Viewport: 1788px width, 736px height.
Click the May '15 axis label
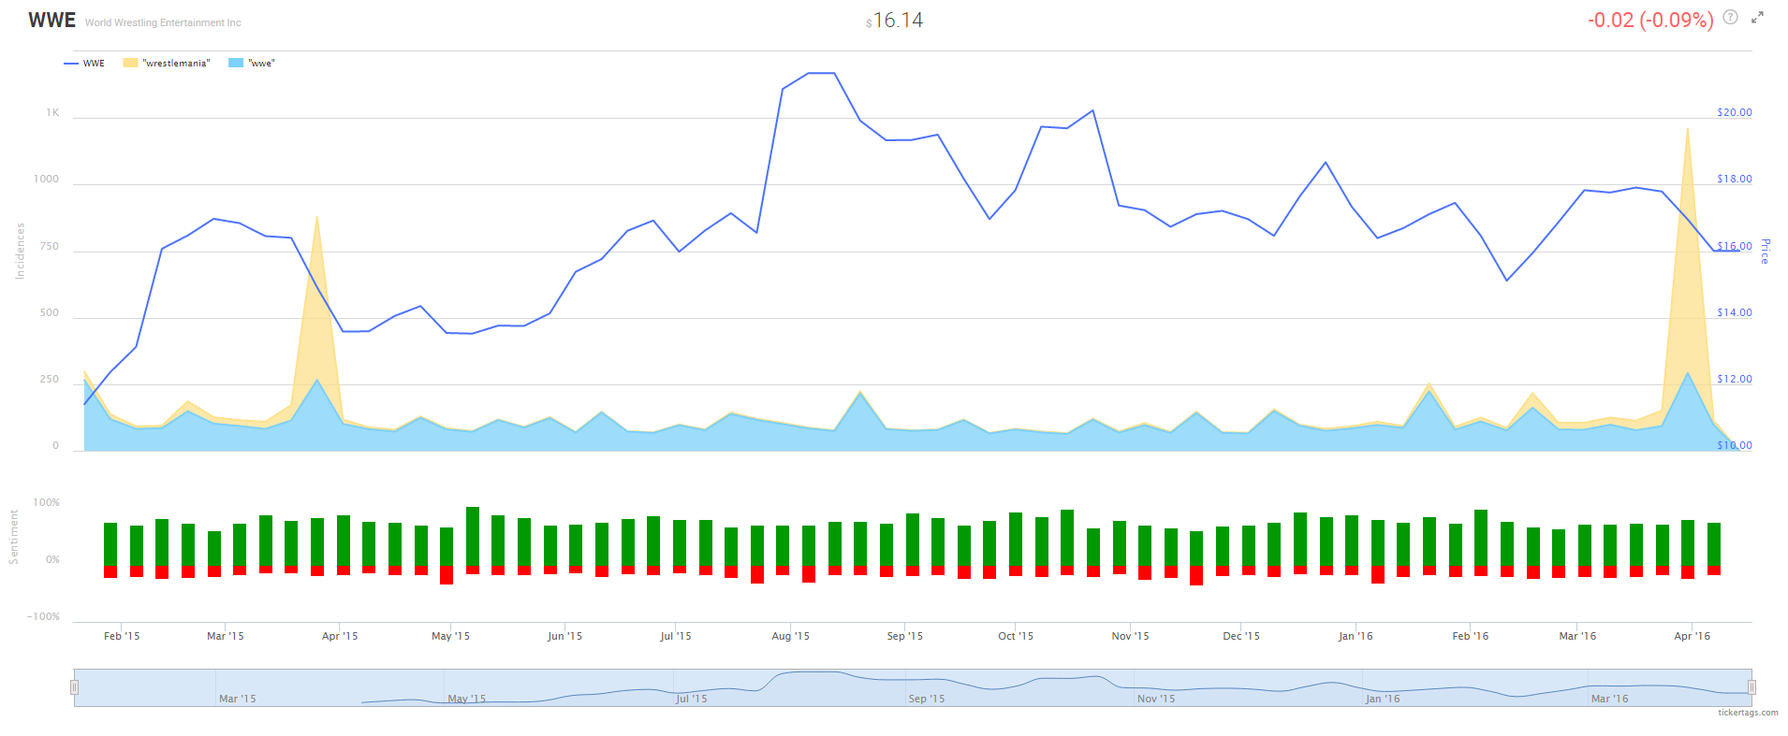[450, 636]
